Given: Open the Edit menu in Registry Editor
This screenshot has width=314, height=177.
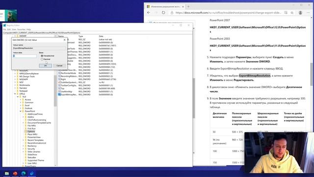Looking at the screenshot, I should (x=9, y=29).
